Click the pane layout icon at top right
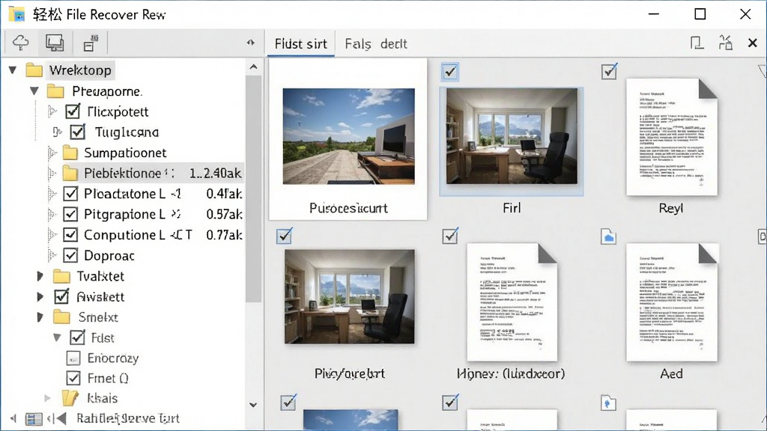 [x=697, y=43]
